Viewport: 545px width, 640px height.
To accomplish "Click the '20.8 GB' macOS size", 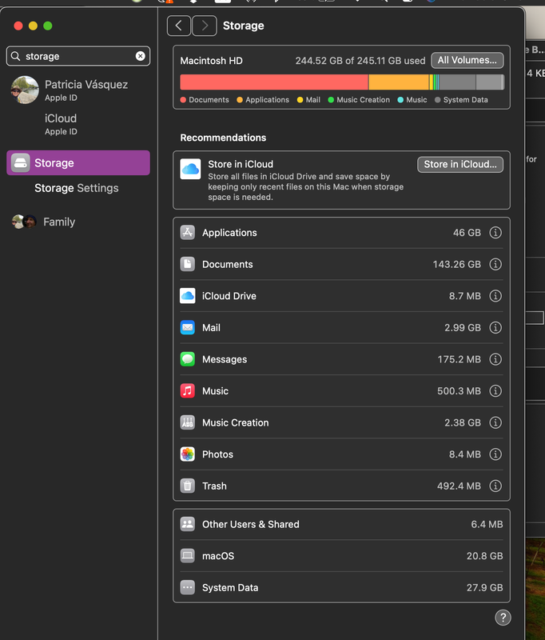I will pos(485,556).
